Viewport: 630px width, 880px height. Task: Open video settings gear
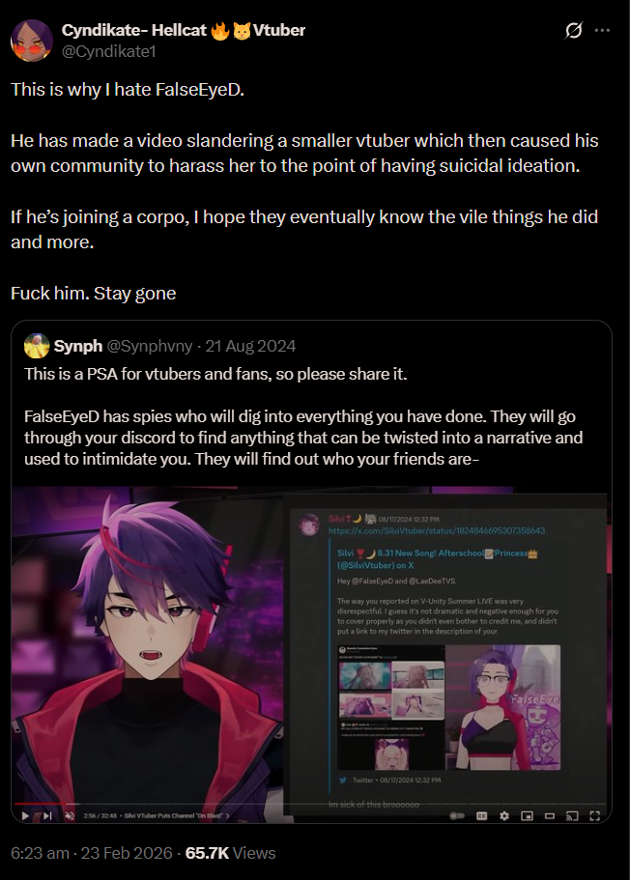504,816
